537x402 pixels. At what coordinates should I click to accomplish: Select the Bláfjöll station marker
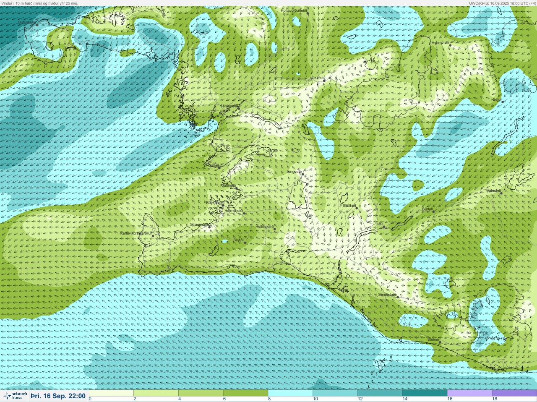(245, 242)
